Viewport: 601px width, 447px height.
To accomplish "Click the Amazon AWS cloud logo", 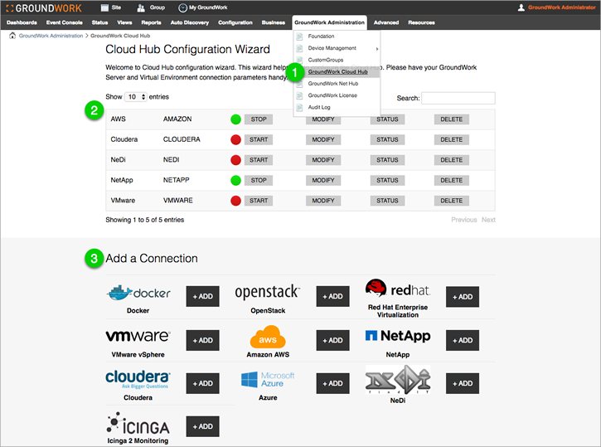I will pos(268,337).
